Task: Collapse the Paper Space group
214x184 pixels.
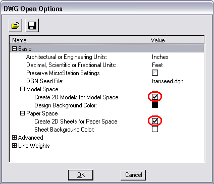Action: (22, 113)
